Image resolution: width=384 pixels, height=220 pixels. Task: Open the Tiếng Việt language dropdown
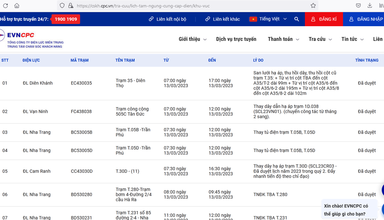(268, 19)
